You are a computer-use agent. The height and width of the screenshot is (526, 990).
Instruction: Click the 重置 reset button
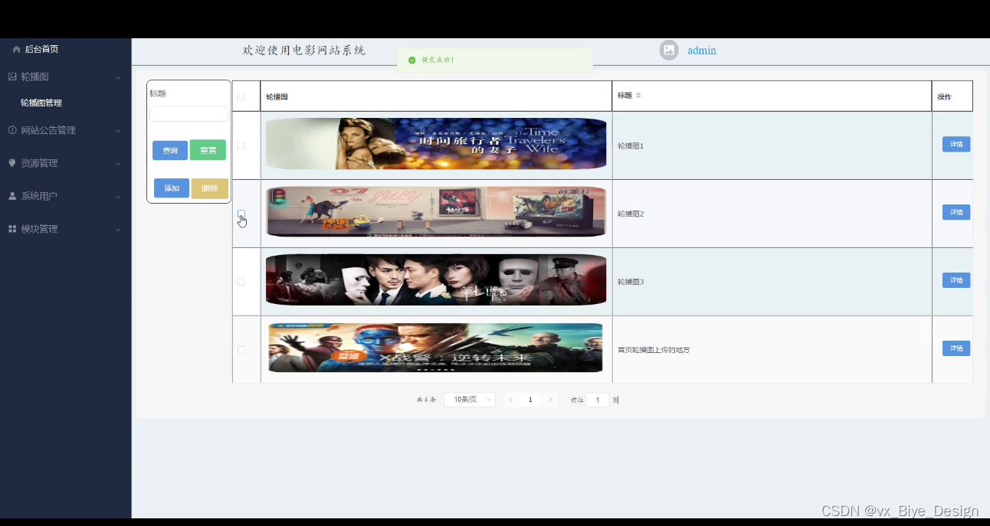(x=208, y=151)
